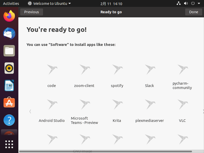Screen dimensions: 204x153
Task: Open Firefox from the dock
Action: point(9,16)
